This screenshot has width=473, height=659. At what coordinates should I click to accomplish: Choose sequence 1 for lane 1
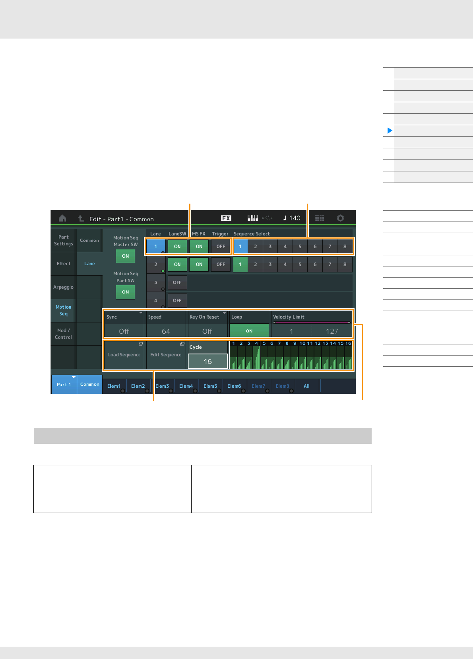coord(240,247)
